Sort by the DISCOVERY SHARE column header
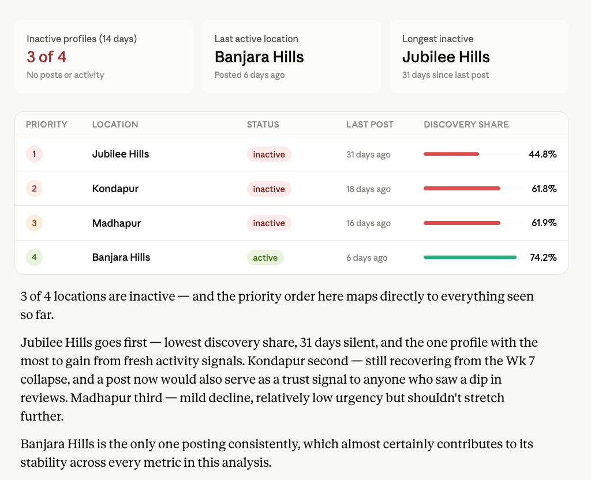This screenshot has height=480, width=591. [466, 125]
